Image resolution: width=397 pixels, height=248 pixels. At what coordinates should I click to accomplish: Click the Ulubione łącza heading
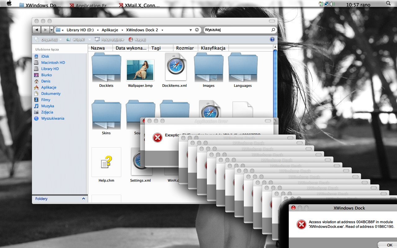click(x=47, y=49)
